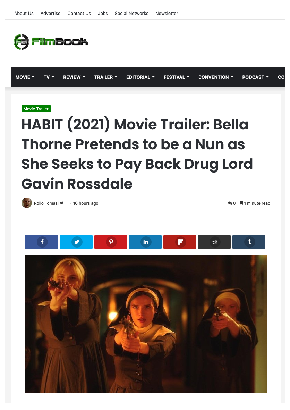Open the FESTIVAL navigation menu
Viewport: 290px width, 410px height.
click(176, 77)
